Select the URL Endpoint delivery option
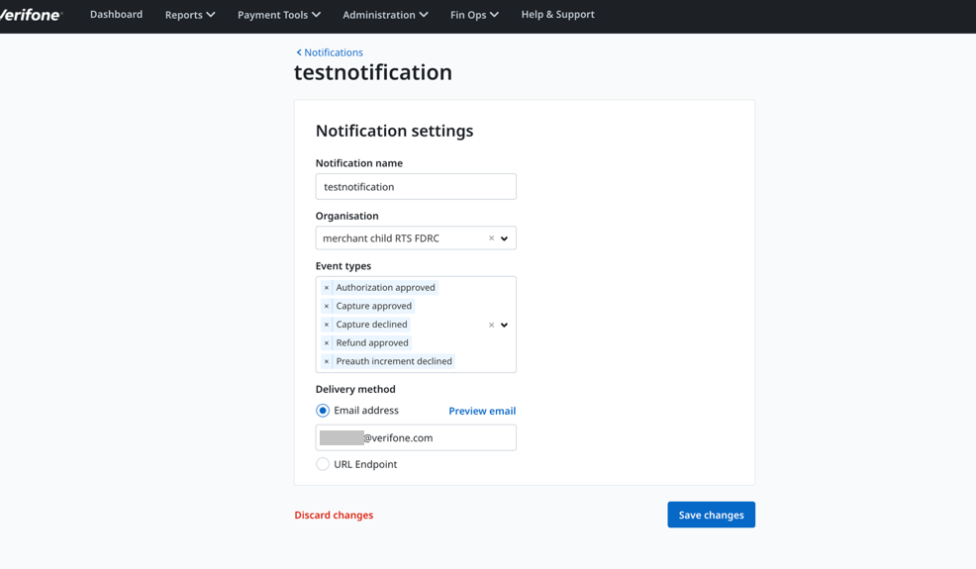Viewport: 976px width, 569px height. tap(323, 464)
